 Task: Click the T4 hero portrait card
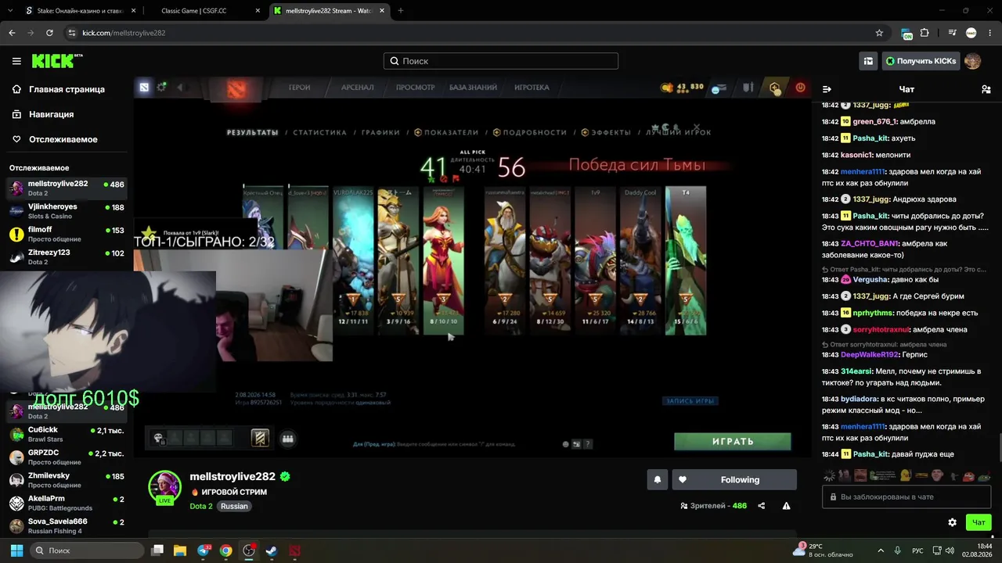pyautogui.click(x=686, y=260)
